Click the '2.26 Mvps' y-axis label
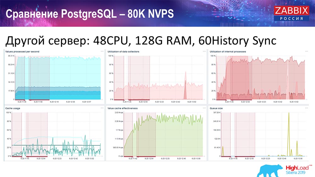315x177 pixels. click(119, 121)
